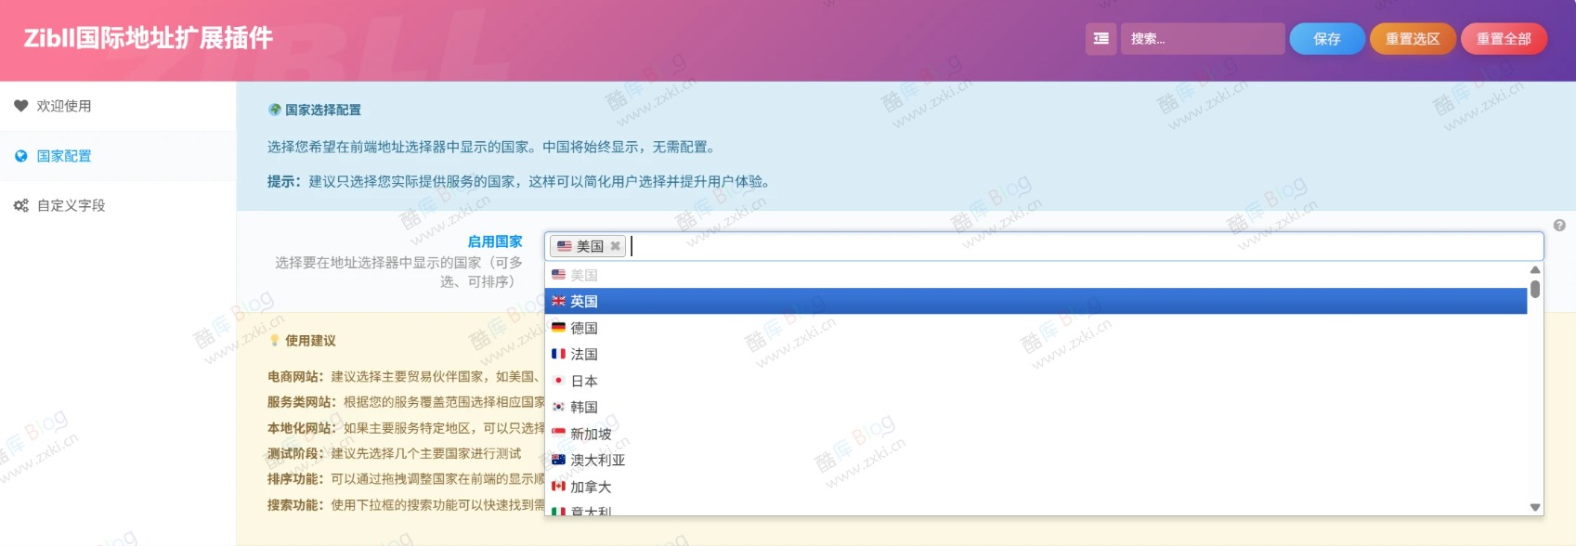This screenshot has width=1576, height=546.
Task: Select 澳大利亚 in the country list
Action: pos(597,460)
